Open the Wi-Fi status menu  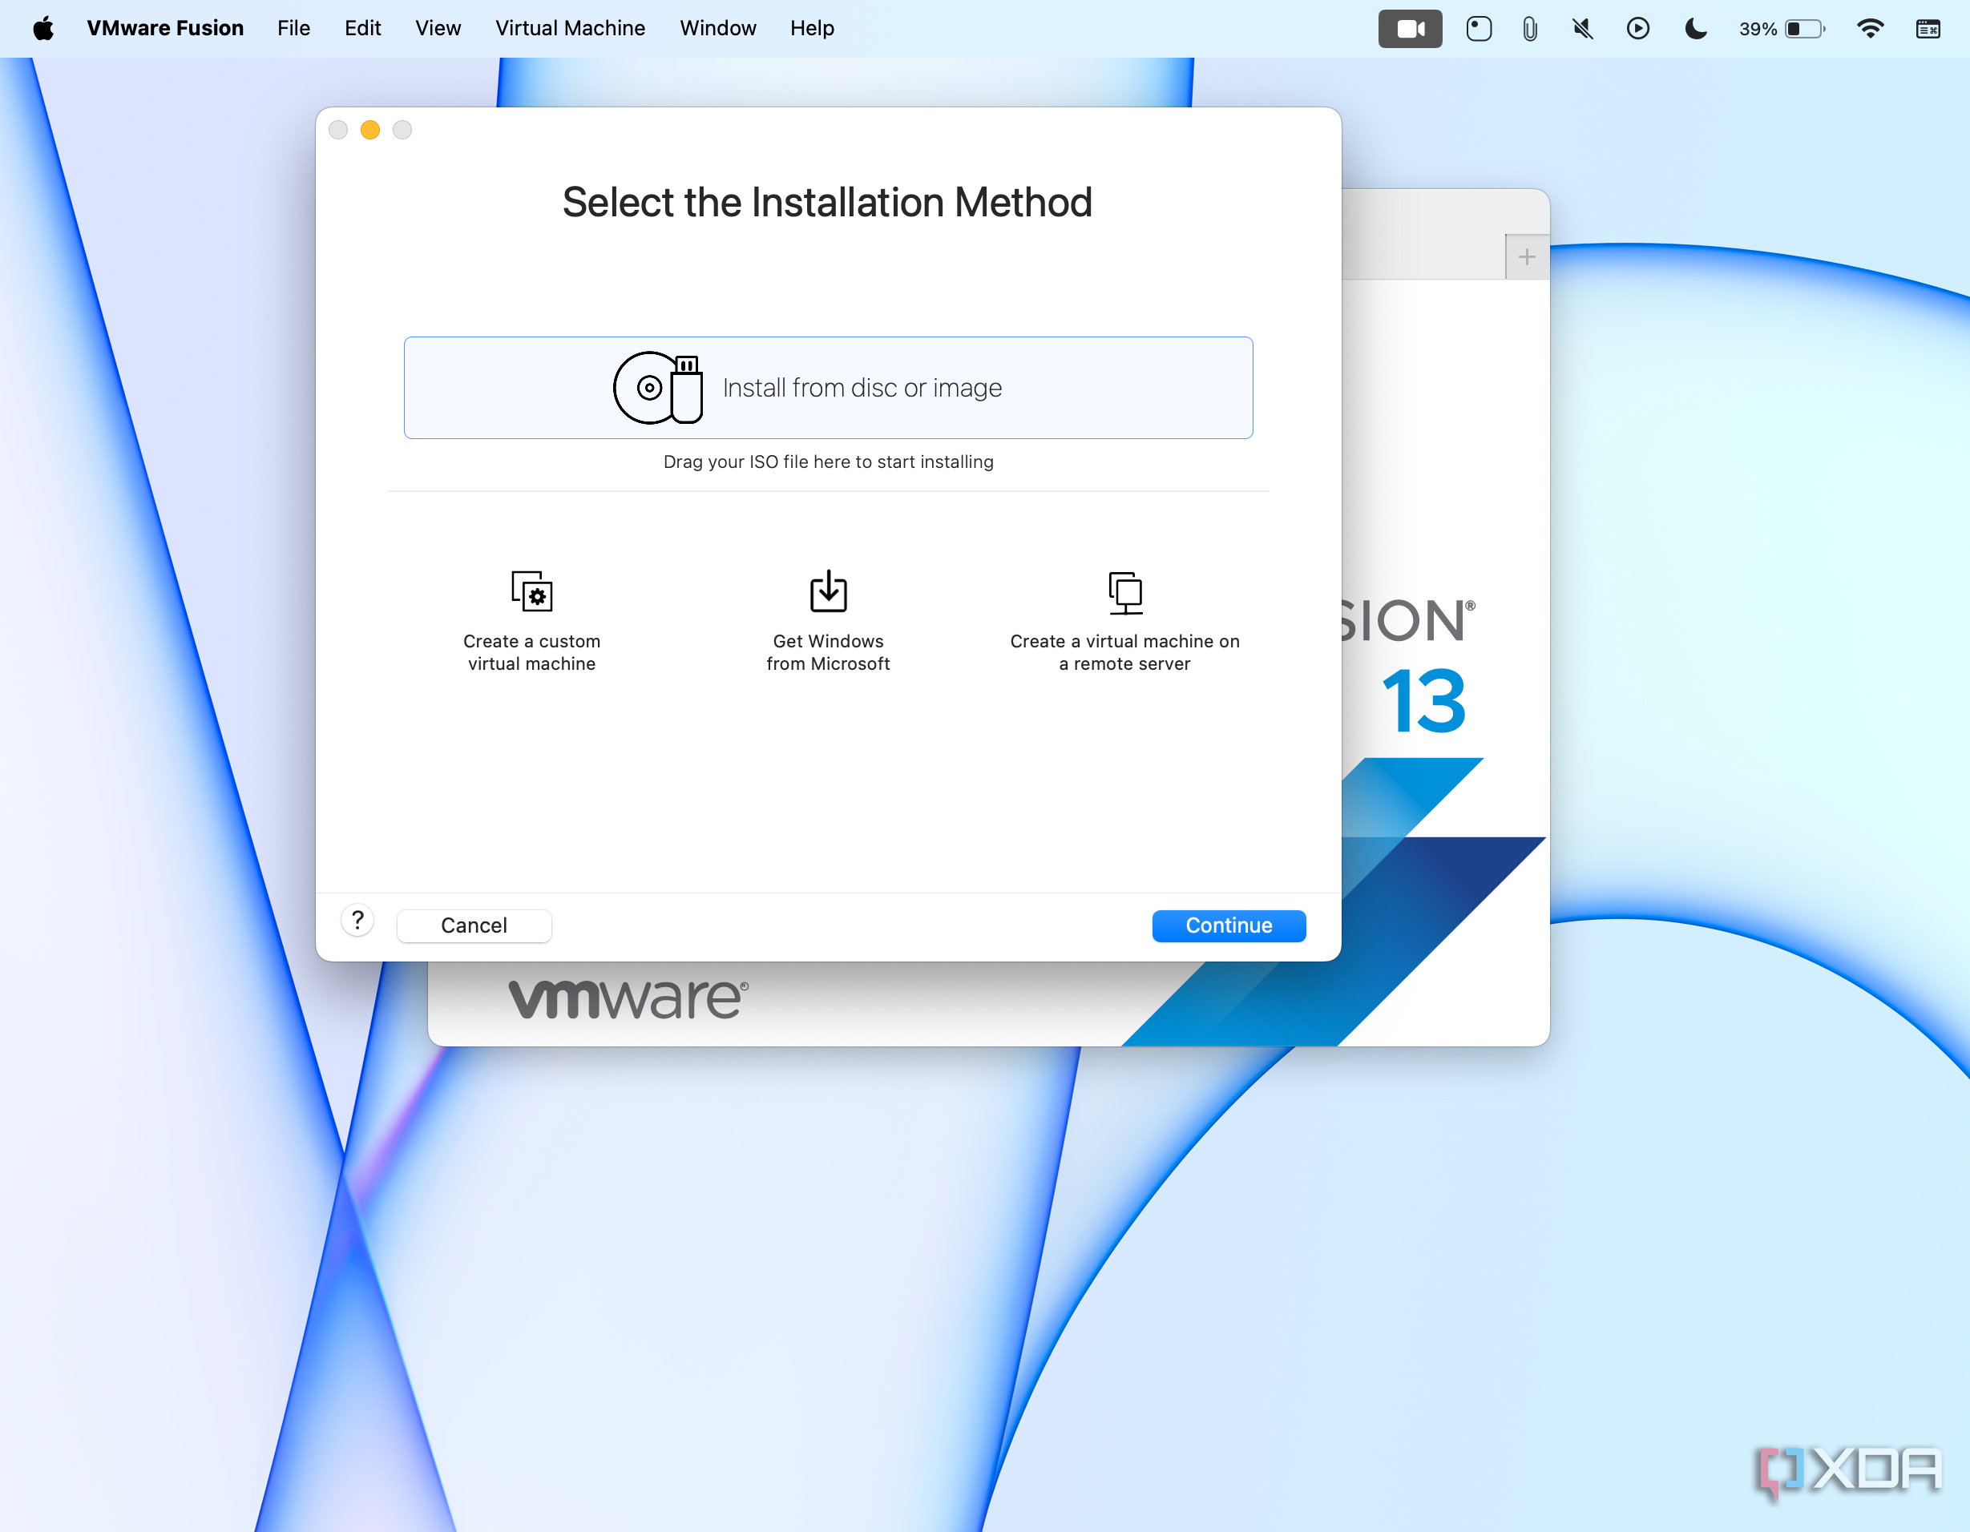tap(1870, 29)
